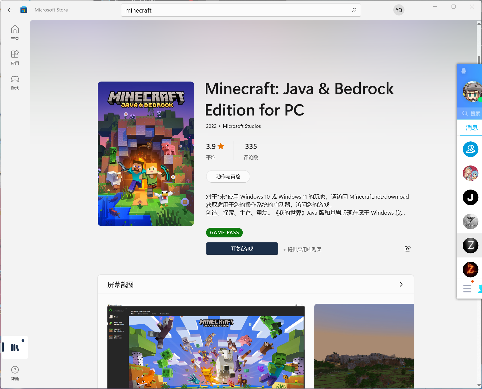Open the Minecraft launcher screenshot thumbnail

pos(206,346)
